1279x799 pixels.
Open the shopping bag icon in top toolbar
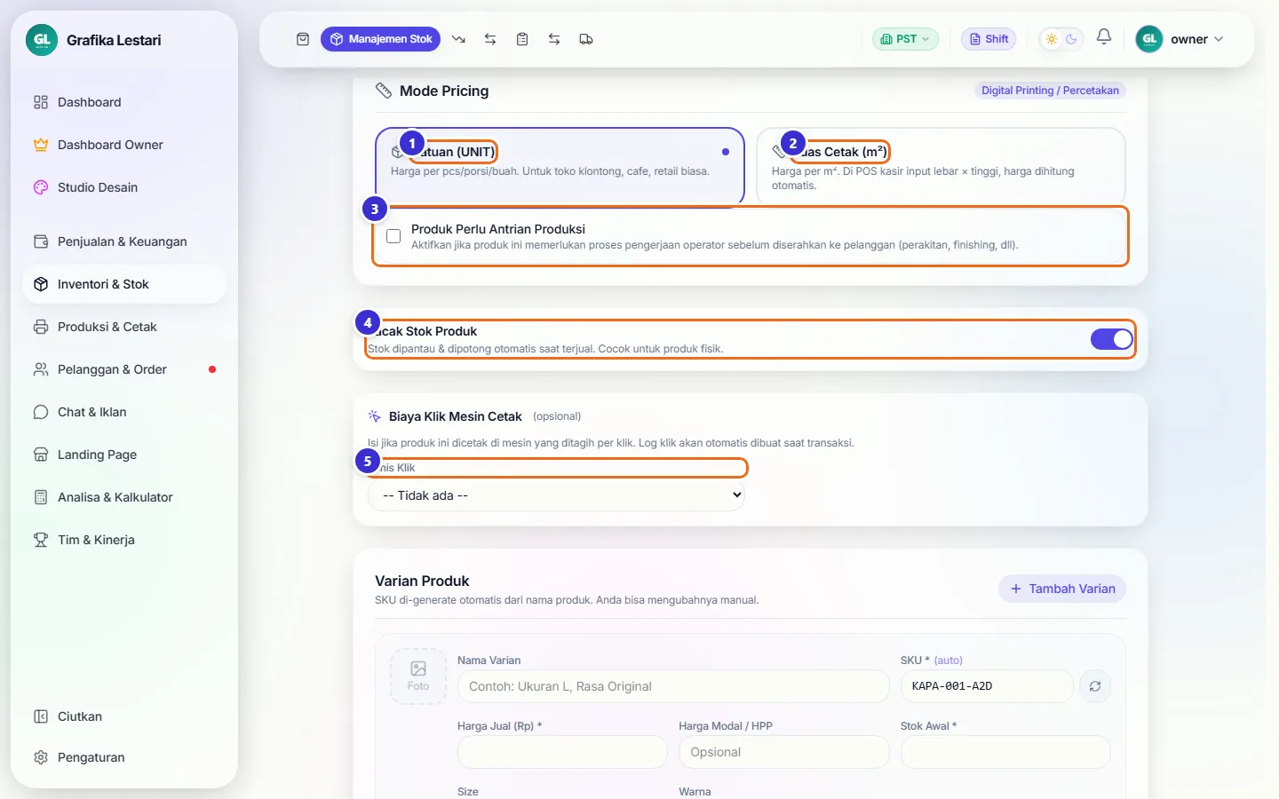(303, 39)
